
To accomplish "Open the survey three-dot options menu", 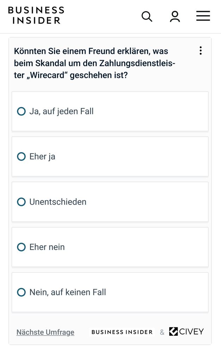I will pos(201,51).
